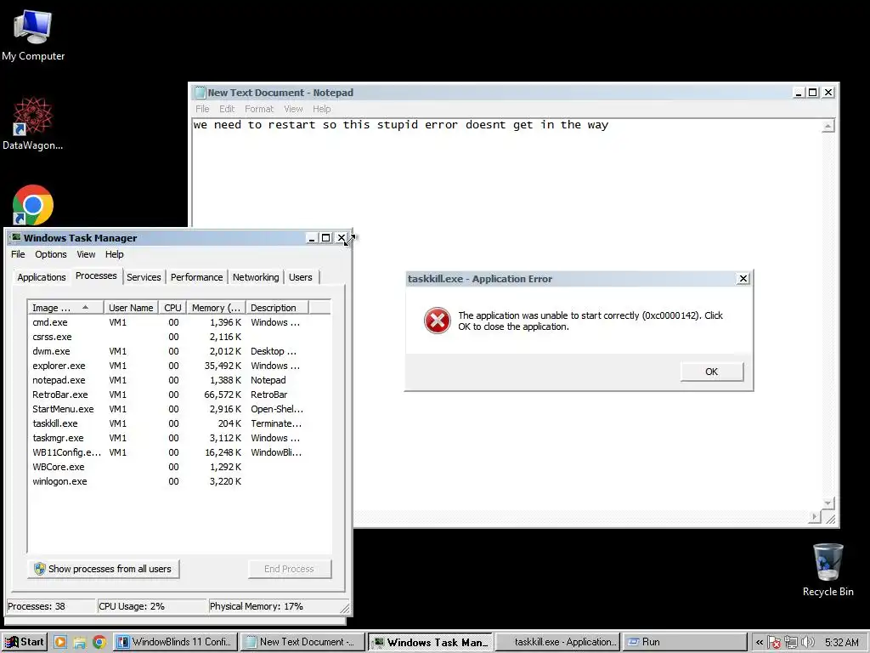Click the Notepad title bar icon
The height and width of the screenshot is (653, 870).
pos(201,92)
